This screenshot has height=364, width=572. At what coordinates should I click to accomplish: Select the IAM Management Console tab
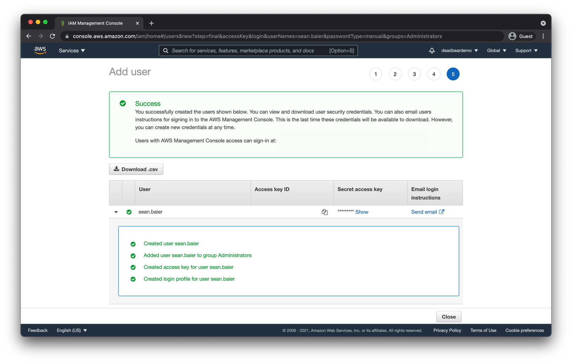click(95, 23)
